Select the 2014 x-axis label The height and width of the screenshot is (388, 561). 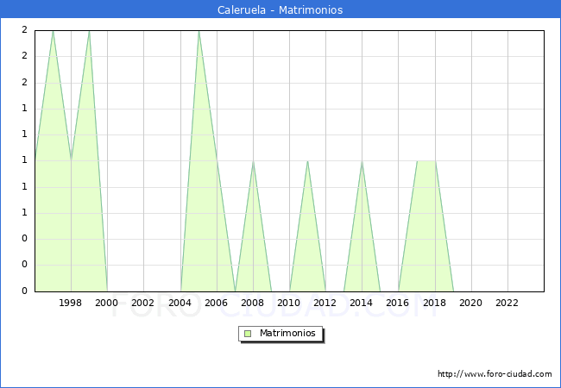click(x=362, y=303)
